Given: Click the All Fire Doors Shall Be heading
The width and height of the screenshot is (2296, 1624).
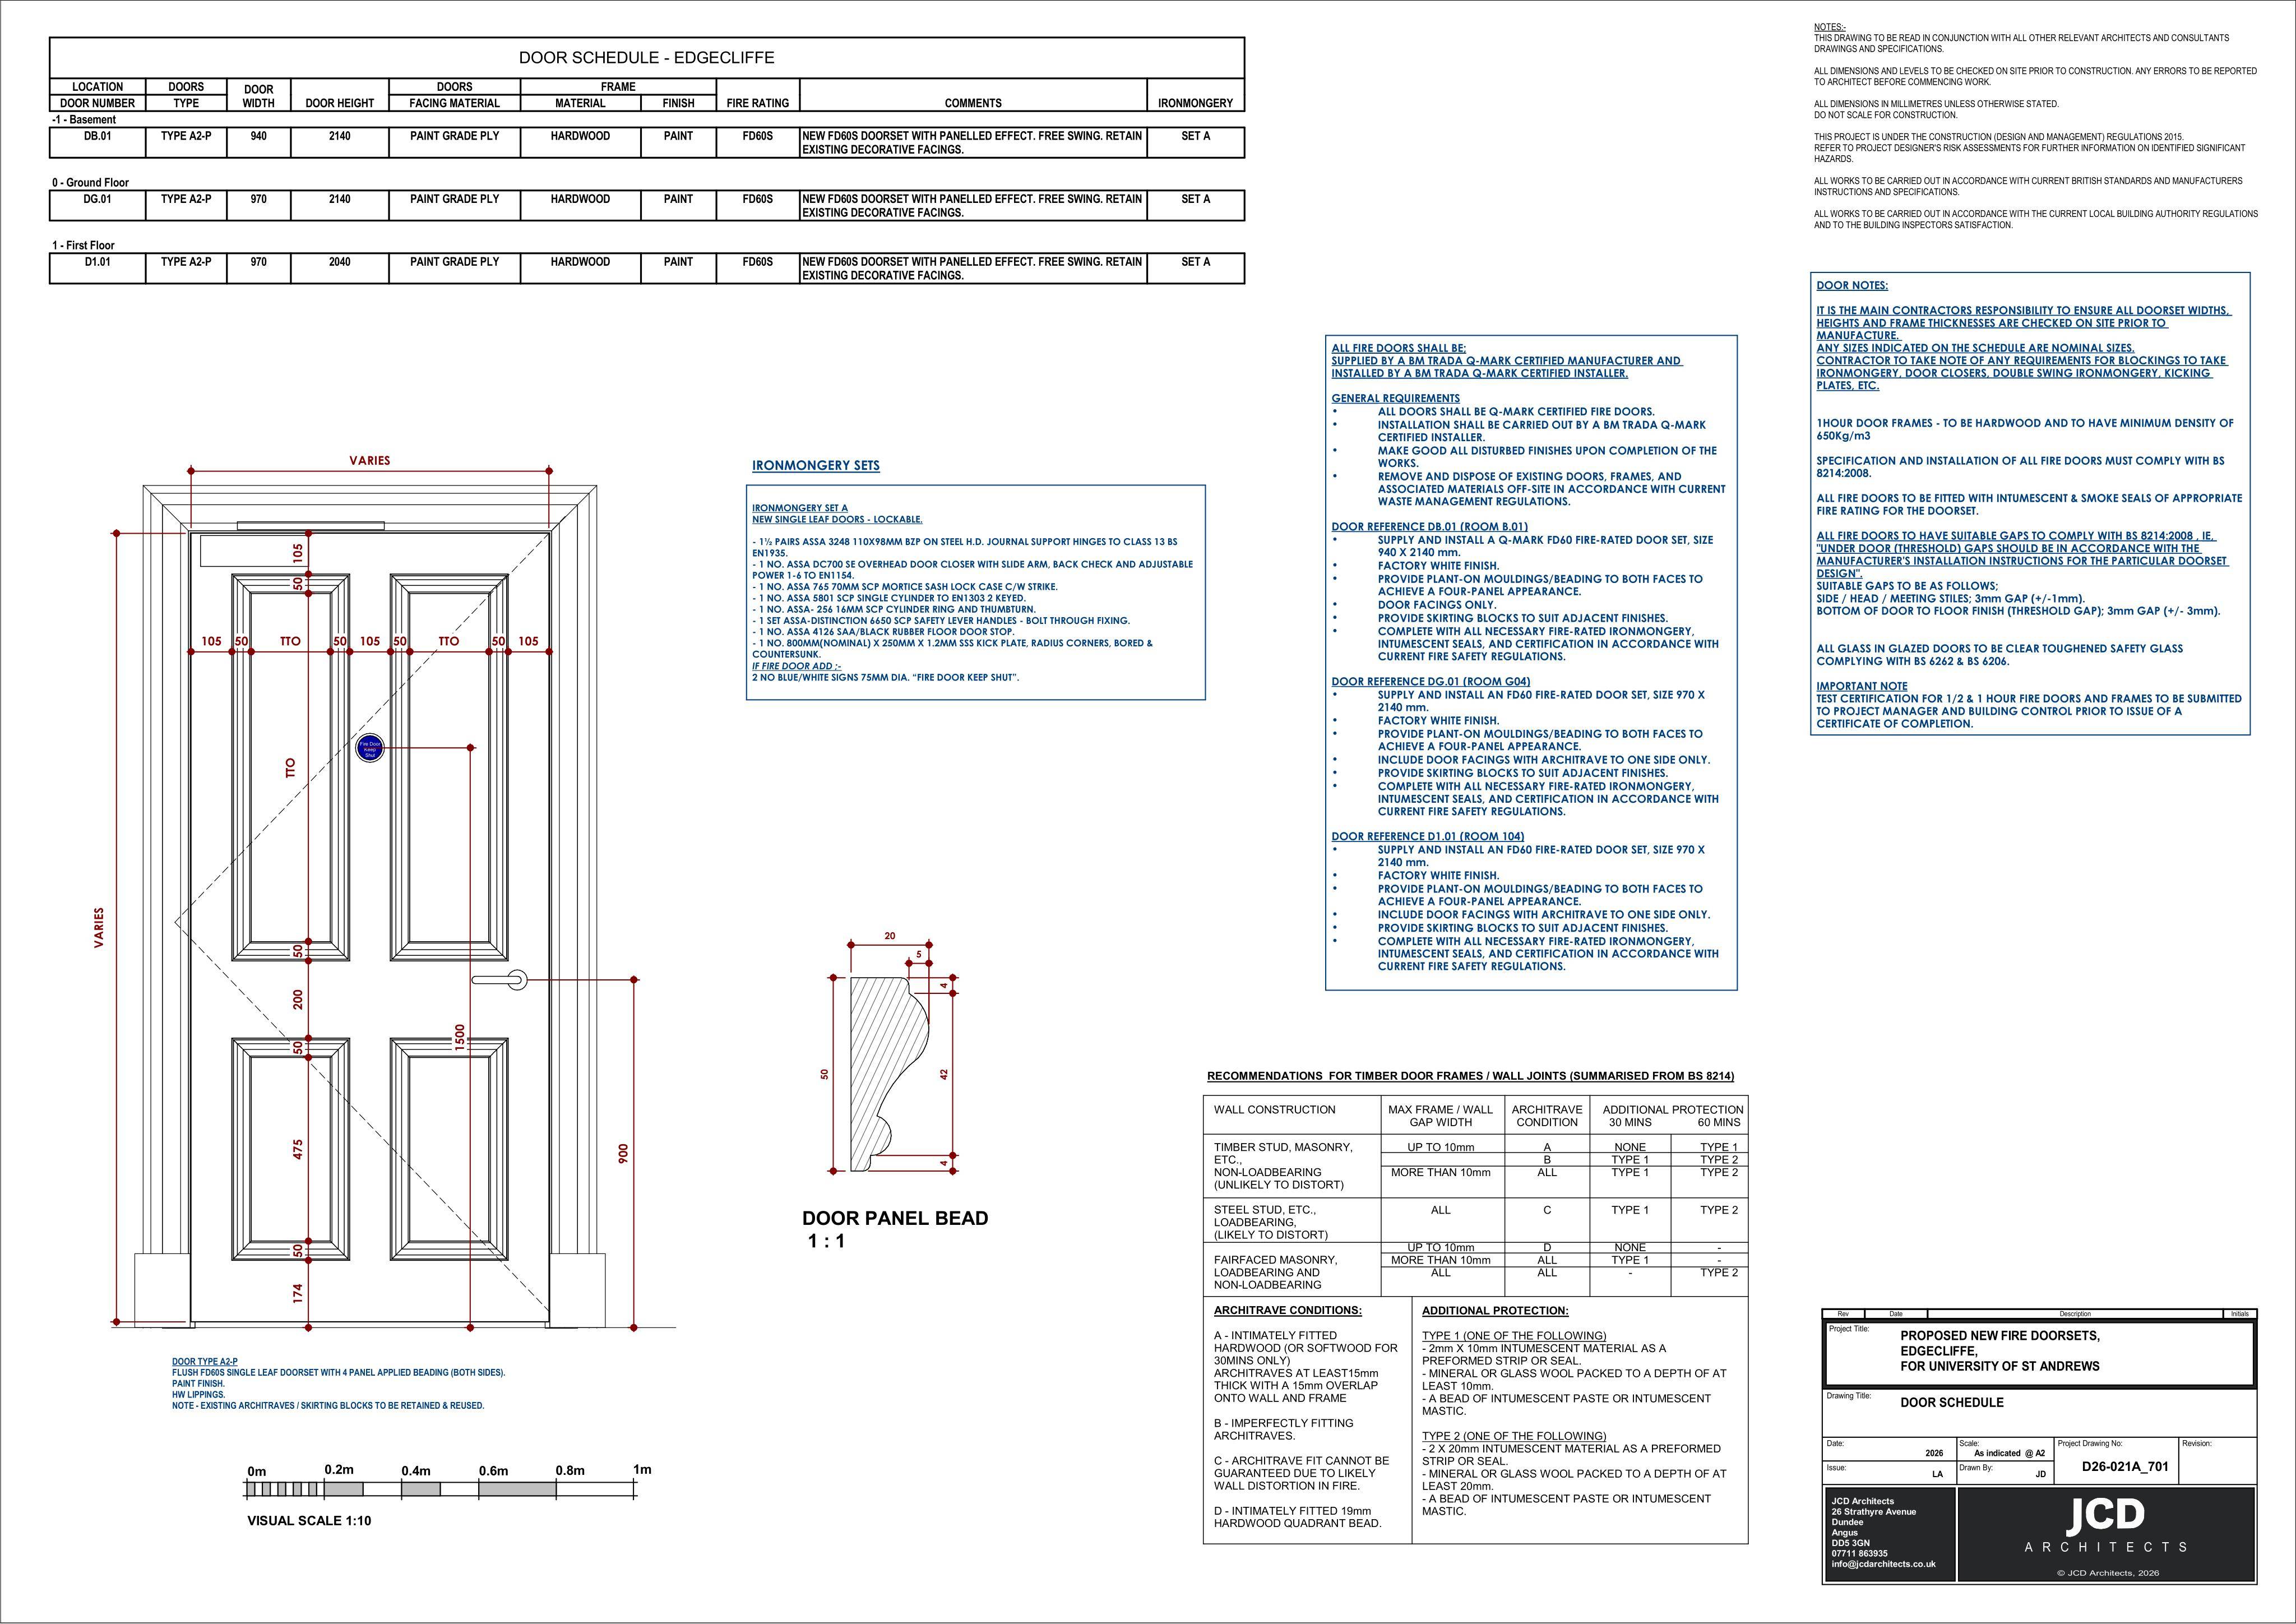Looking at the screenshot, I should [1399, 348].
